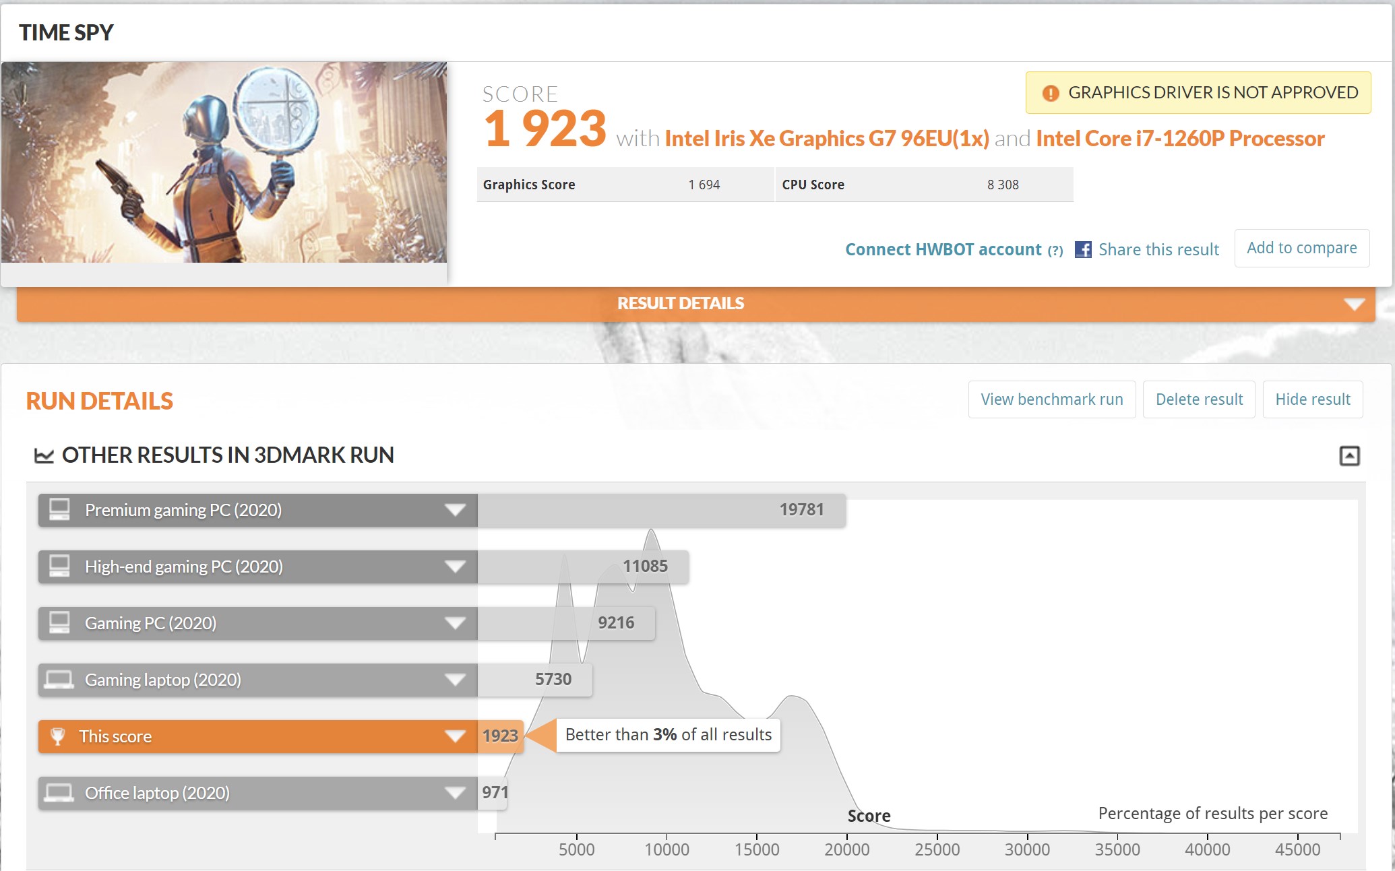
Task: Open the Gaming PC (2020) dropdown arrow
Action: [x=456, y=623]
